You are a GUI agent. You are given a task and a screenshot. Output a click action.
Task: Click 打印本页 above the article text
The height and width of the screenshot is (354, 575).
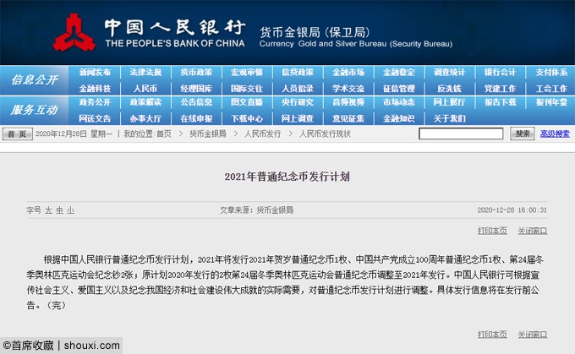492,231
